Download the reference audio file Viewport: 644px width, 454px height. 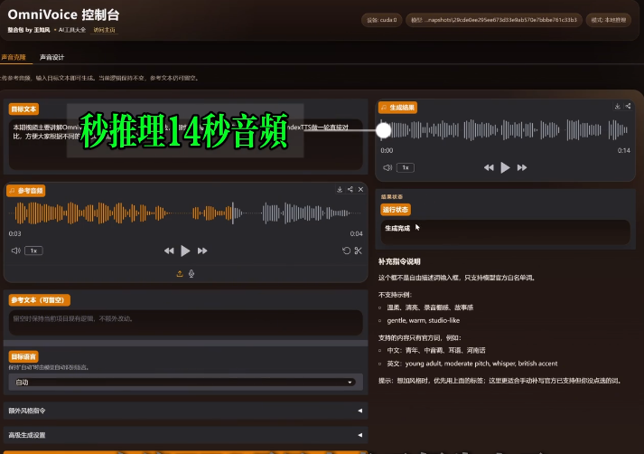[x=340, y=189]
